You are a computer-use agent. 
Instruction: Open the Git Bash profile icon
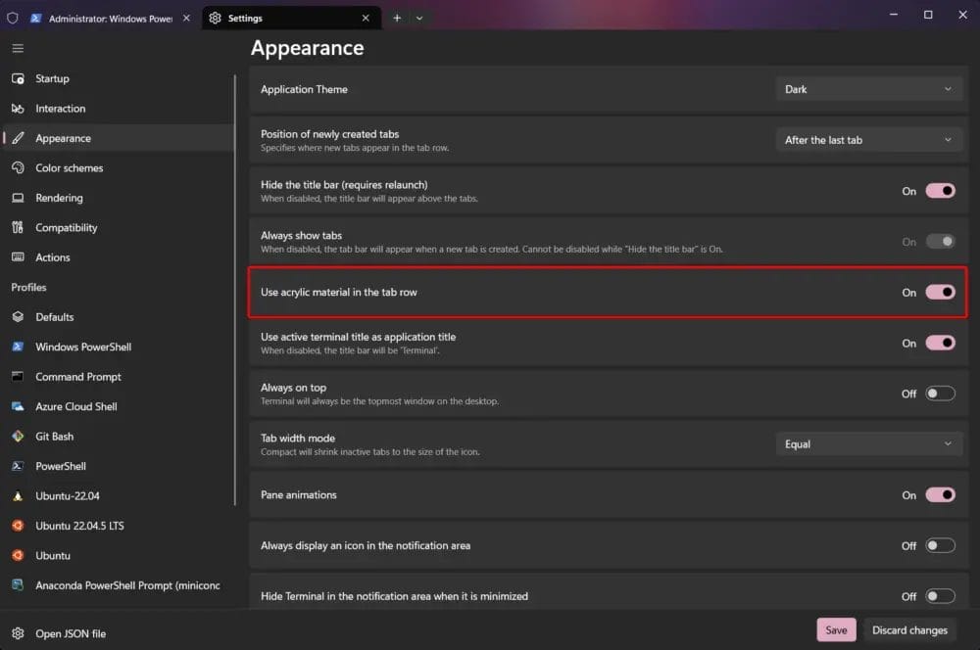point(18,437)
